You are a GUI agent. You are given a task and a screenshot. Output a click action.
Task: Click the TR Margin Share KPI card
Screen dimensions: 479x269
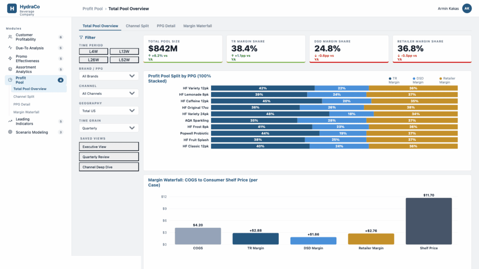coord(266,49)
